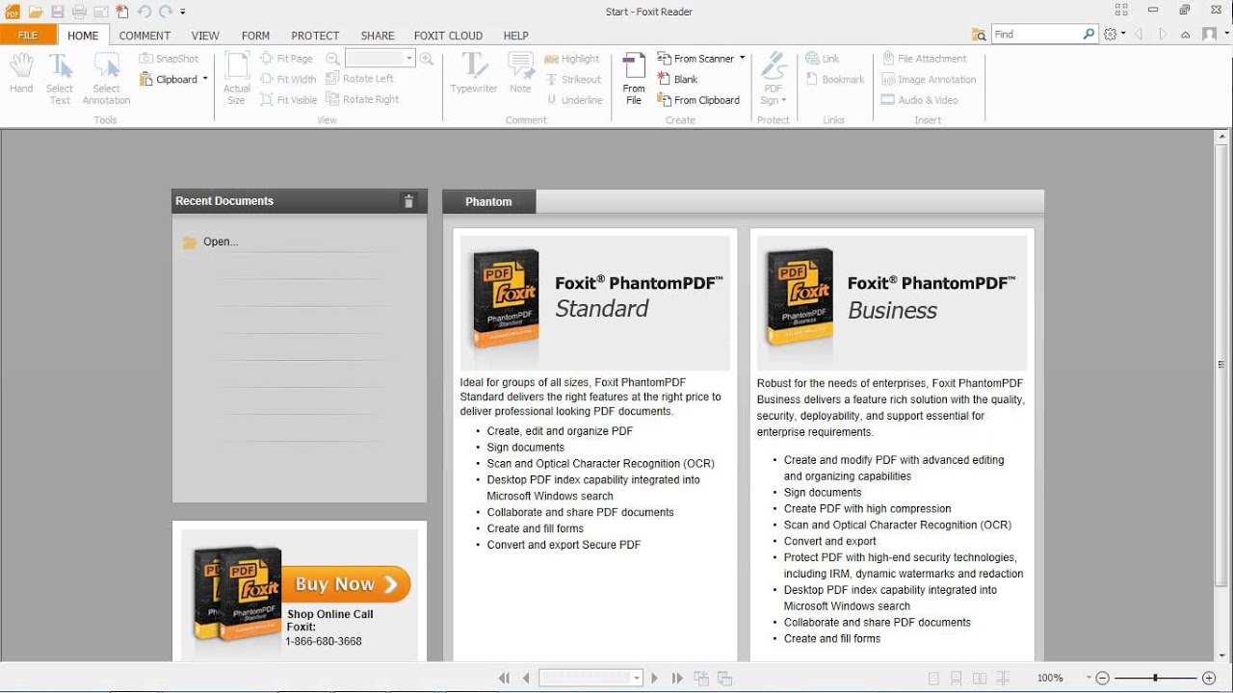This screenshot has width=1233, height=693.
Task: Click the SnapShot camera tool
Action: (x=170, y=59)
